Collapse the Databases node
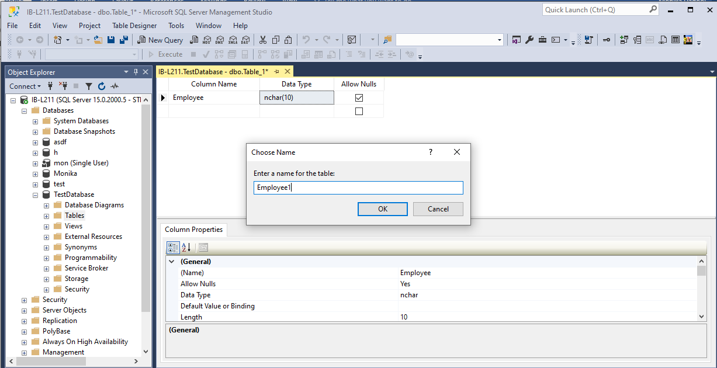Screen dimensions: 717x368 click(x=24, y=110)
